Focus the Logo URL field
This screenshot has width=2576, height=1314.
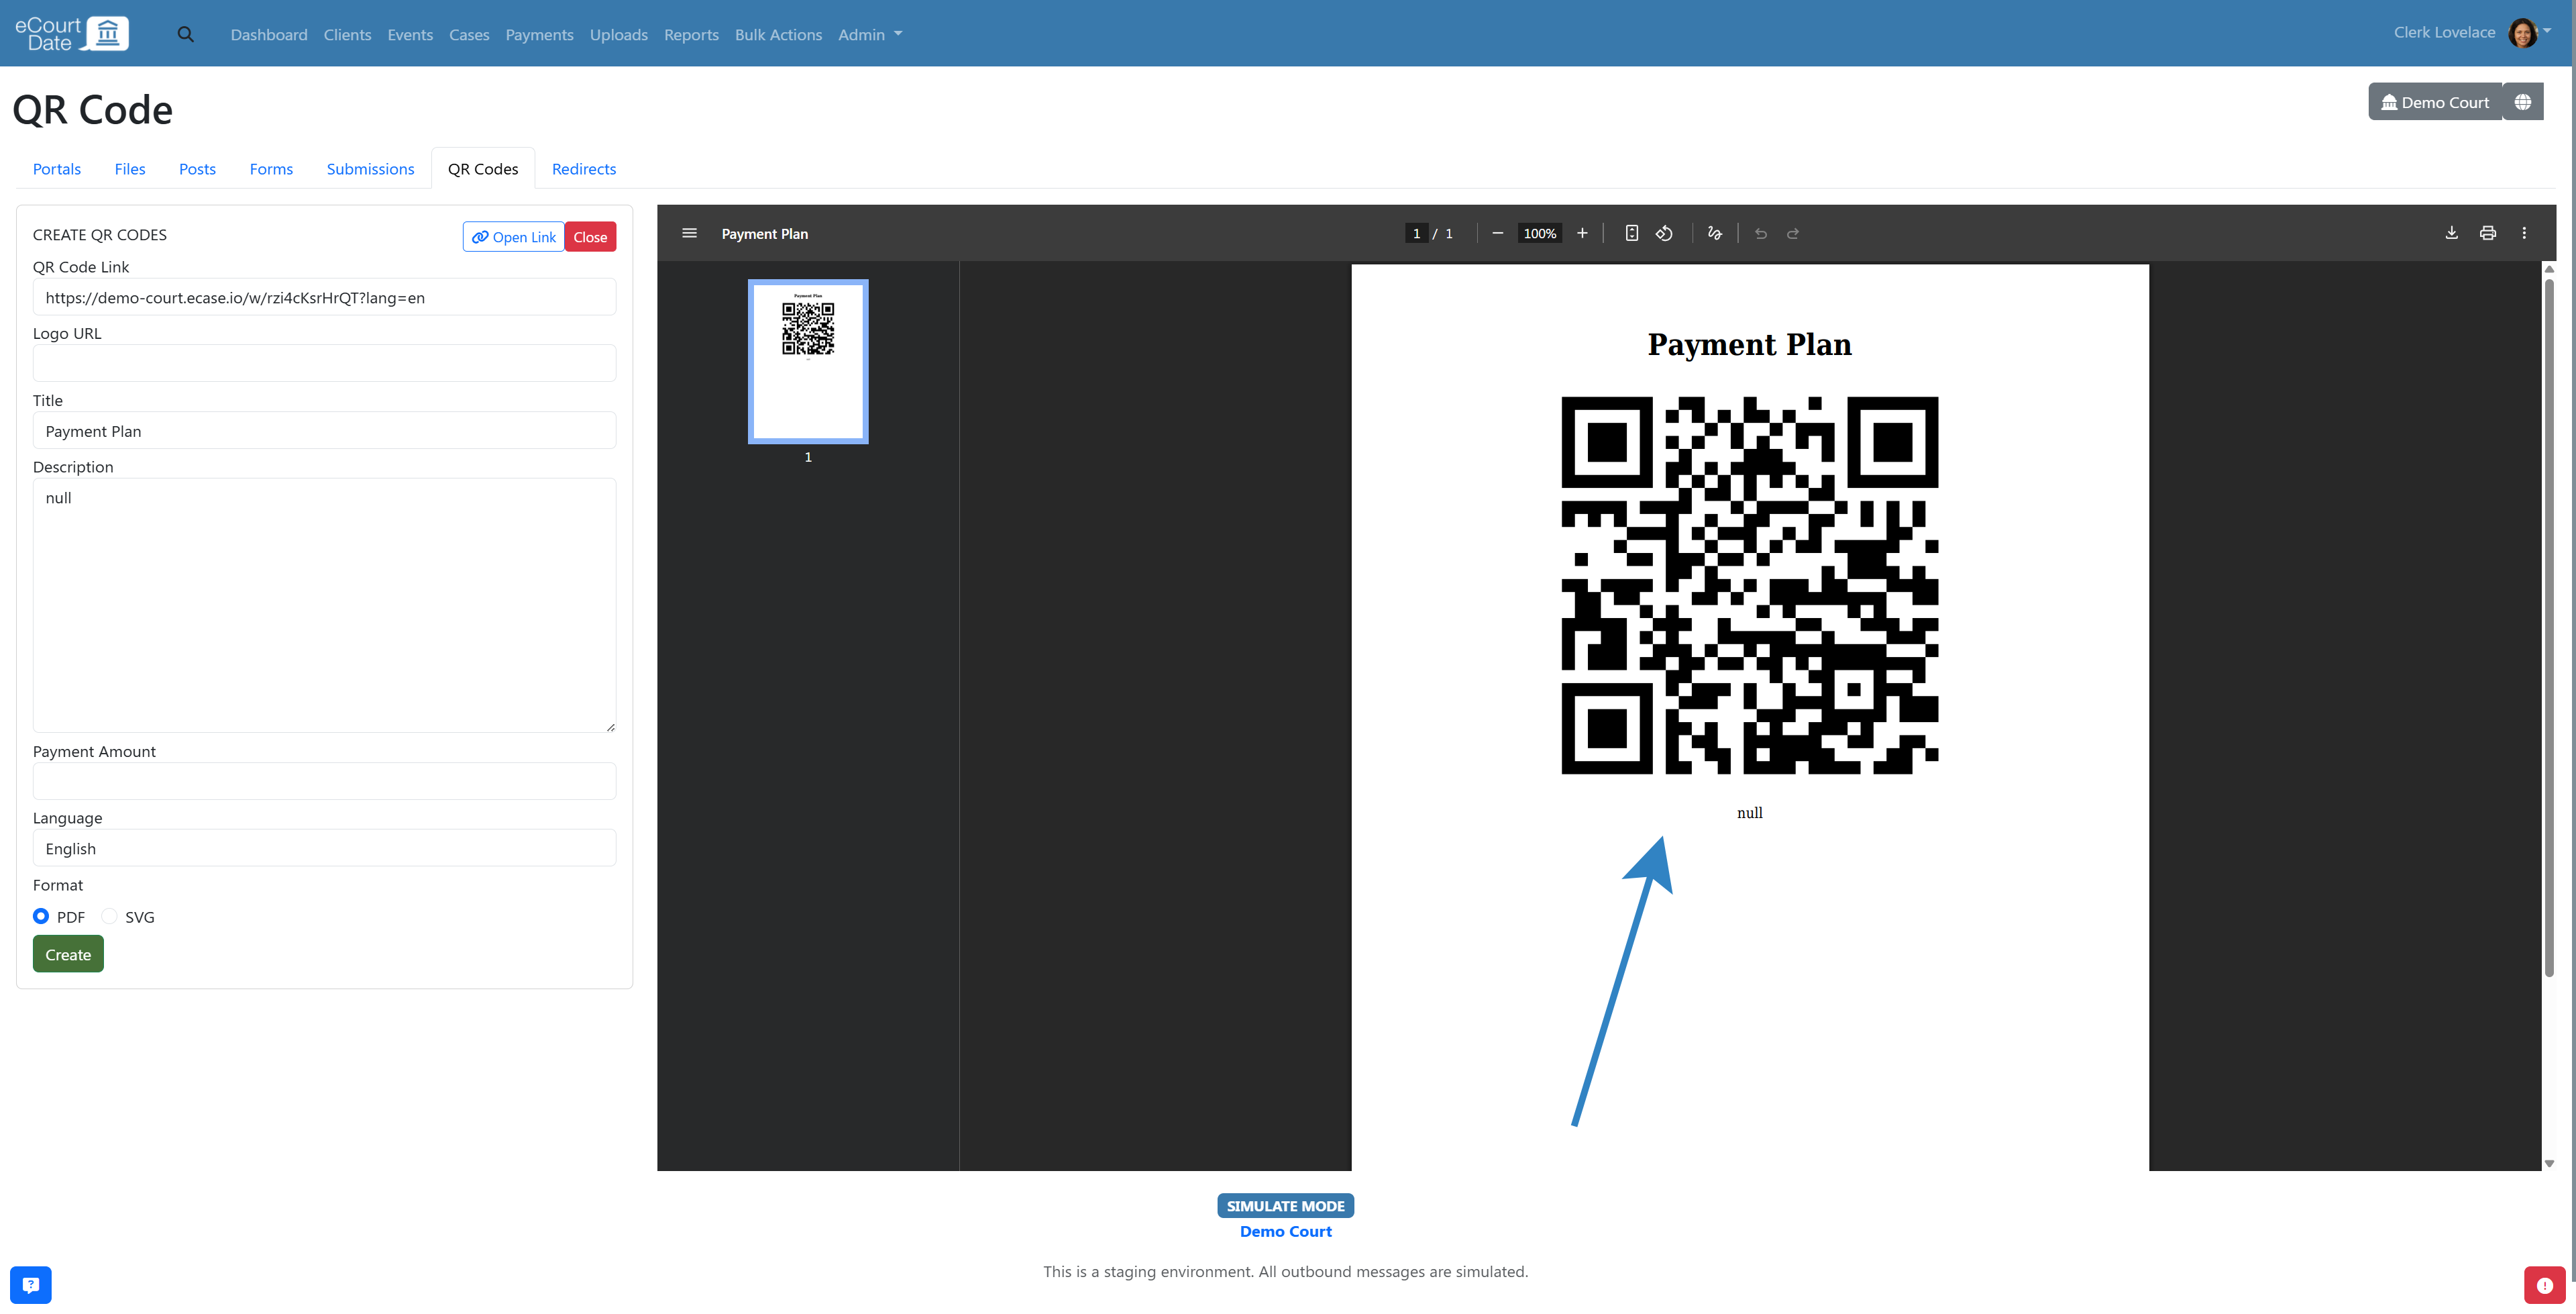click(324, 363)
